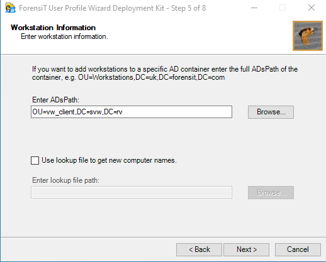Click the disabled lookup file path field
The height and width of the screenshot is (262, 326).
(132, 192)
